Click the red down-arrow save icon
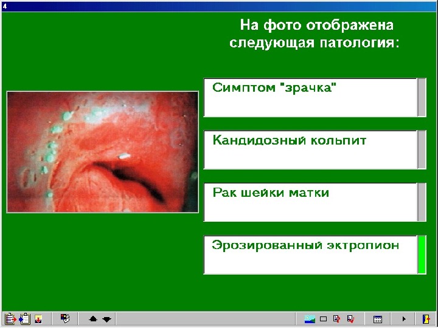 pos(38,319)
